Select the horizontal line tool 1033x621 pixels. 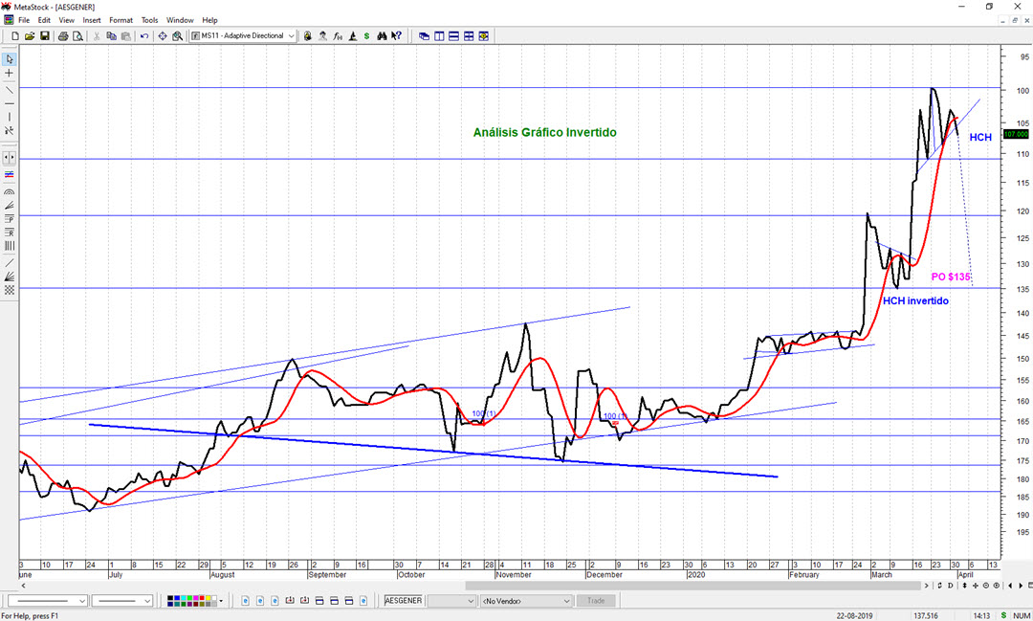coord(10,102)
